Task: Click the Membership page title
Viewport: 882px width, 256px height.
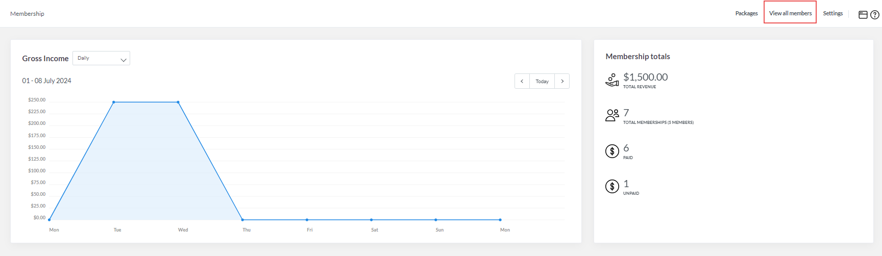Action: click(27, 14)
